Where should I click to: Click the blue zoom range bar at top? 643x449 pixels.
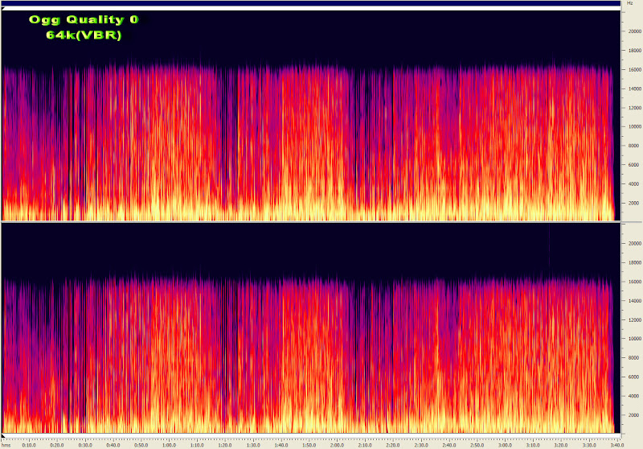point(310,3)
